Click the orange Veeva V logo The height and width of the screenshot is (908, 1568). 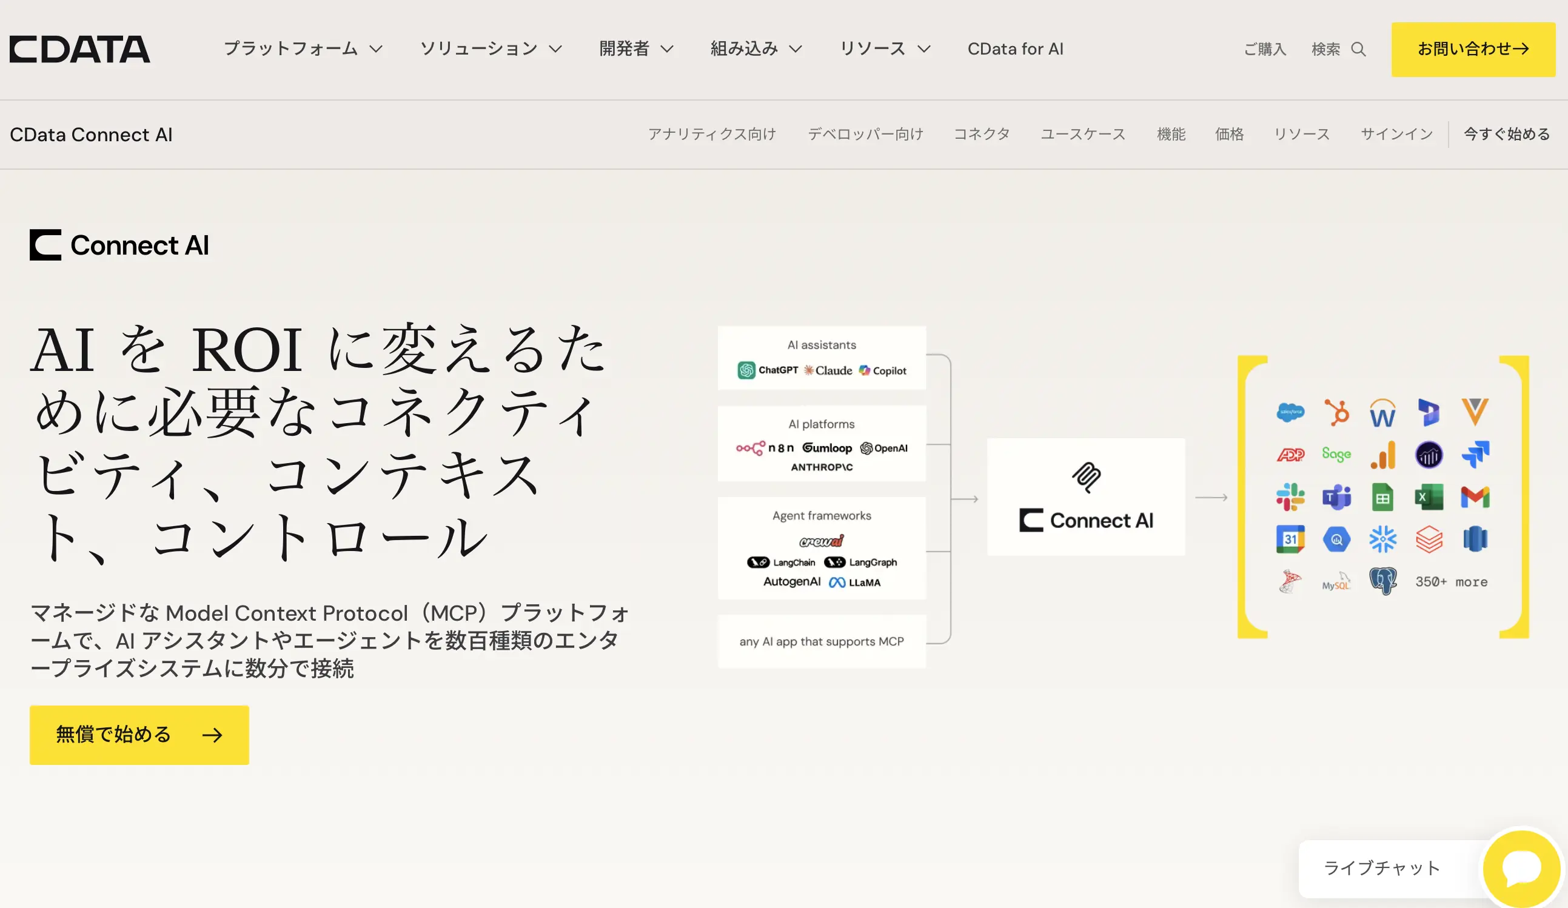1475,412
